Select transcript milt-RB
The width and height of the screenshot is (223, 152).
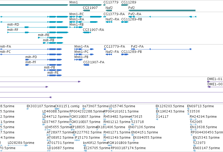click(x=53, y=43)
